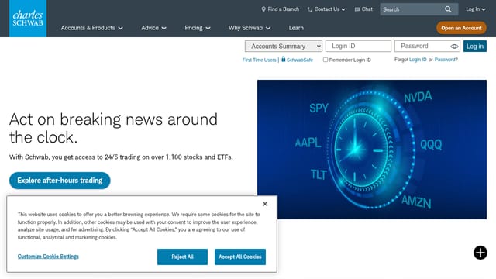Screen dimensions: 496x279
Task: Click the Advice chevron arrow
Action: click(164, 28)
